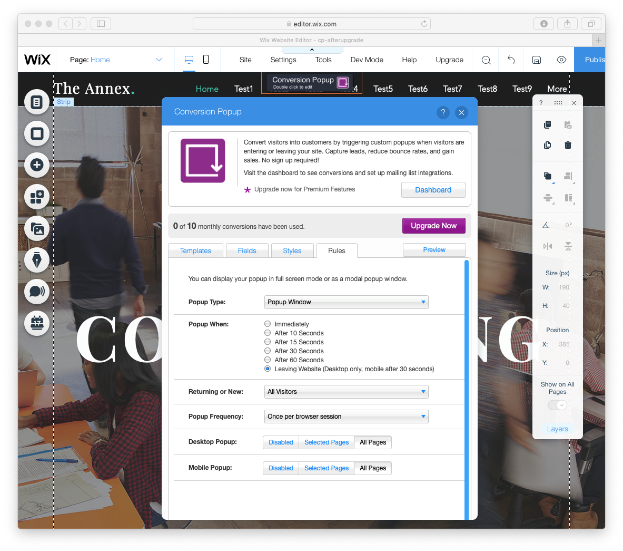Image resolution: width=623 pixels, height=551 pixels.
Task: Open the Returning or New dropdown
Action: (x=346, y=392)
